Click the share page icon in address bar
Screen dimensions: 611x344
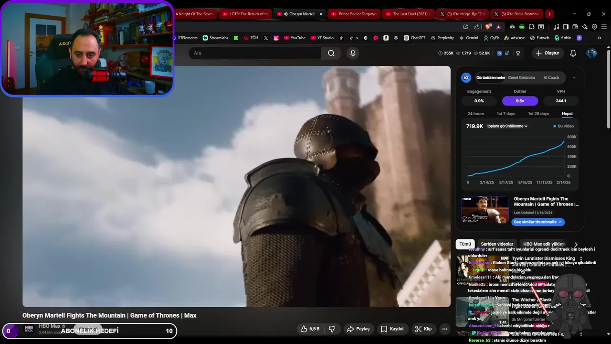pyautogui.click(x=476, y=27)
